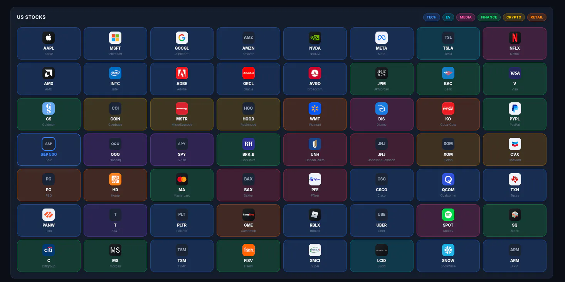Open the Roblox logo icon
565x282 pixels.
click(315, 215)
